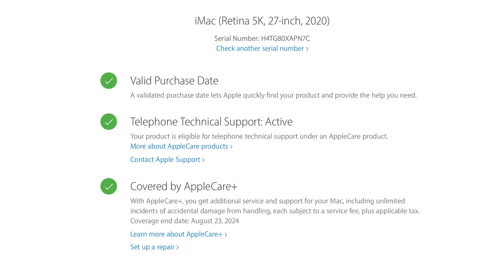Click the iMac Retina 5K model title
The width and height of the screenshot is (494, 274).
(262, 21)
